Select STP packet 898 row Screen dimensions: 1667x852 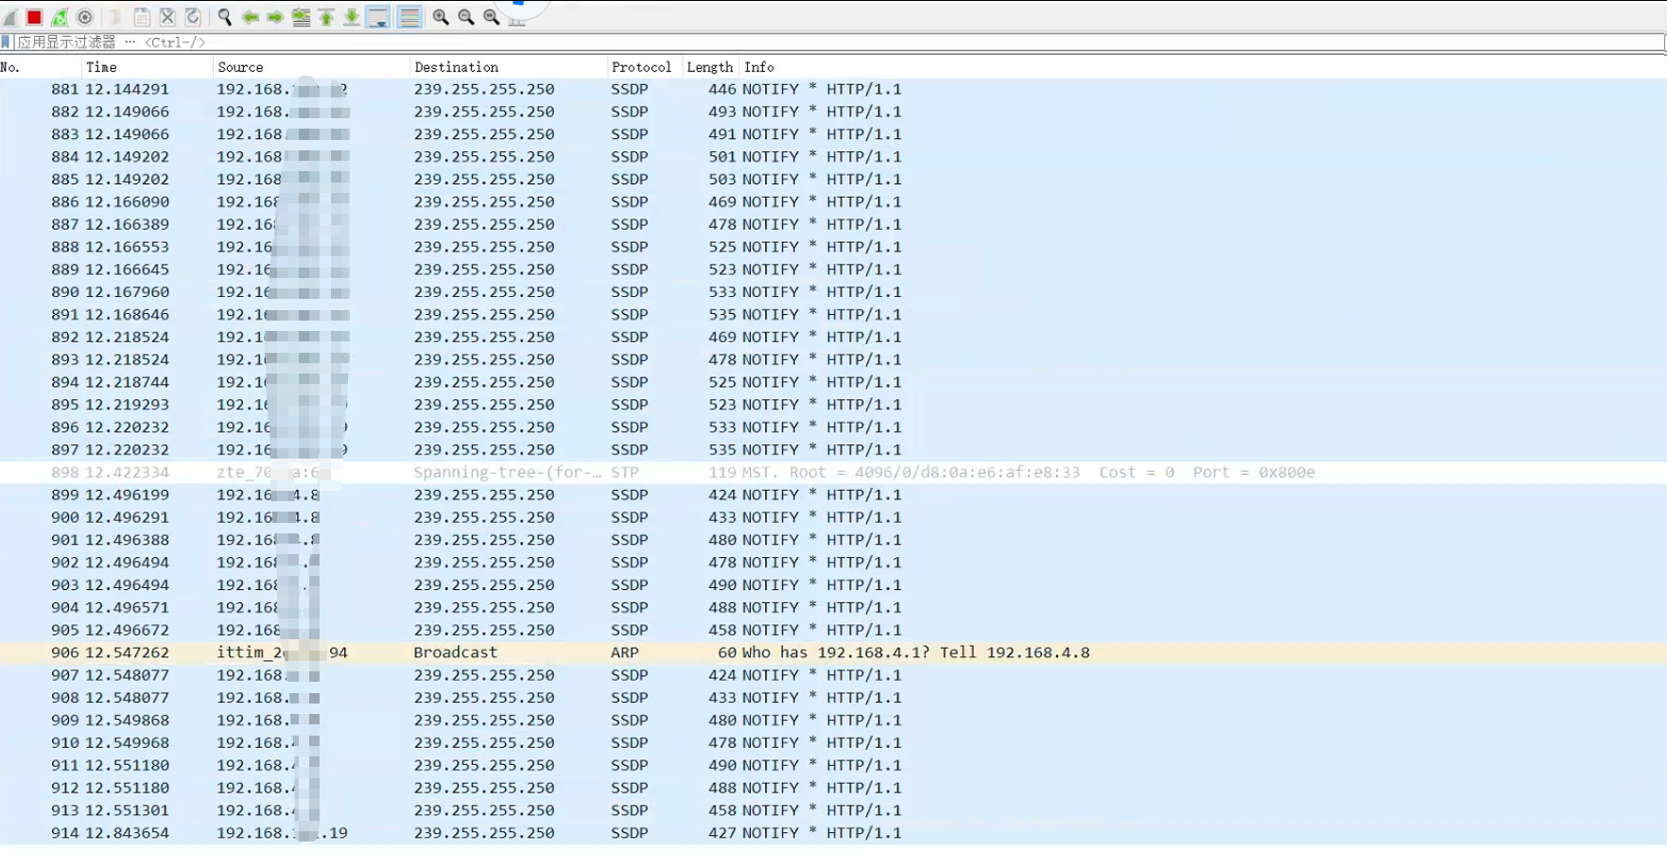click(x=833, y=472)
